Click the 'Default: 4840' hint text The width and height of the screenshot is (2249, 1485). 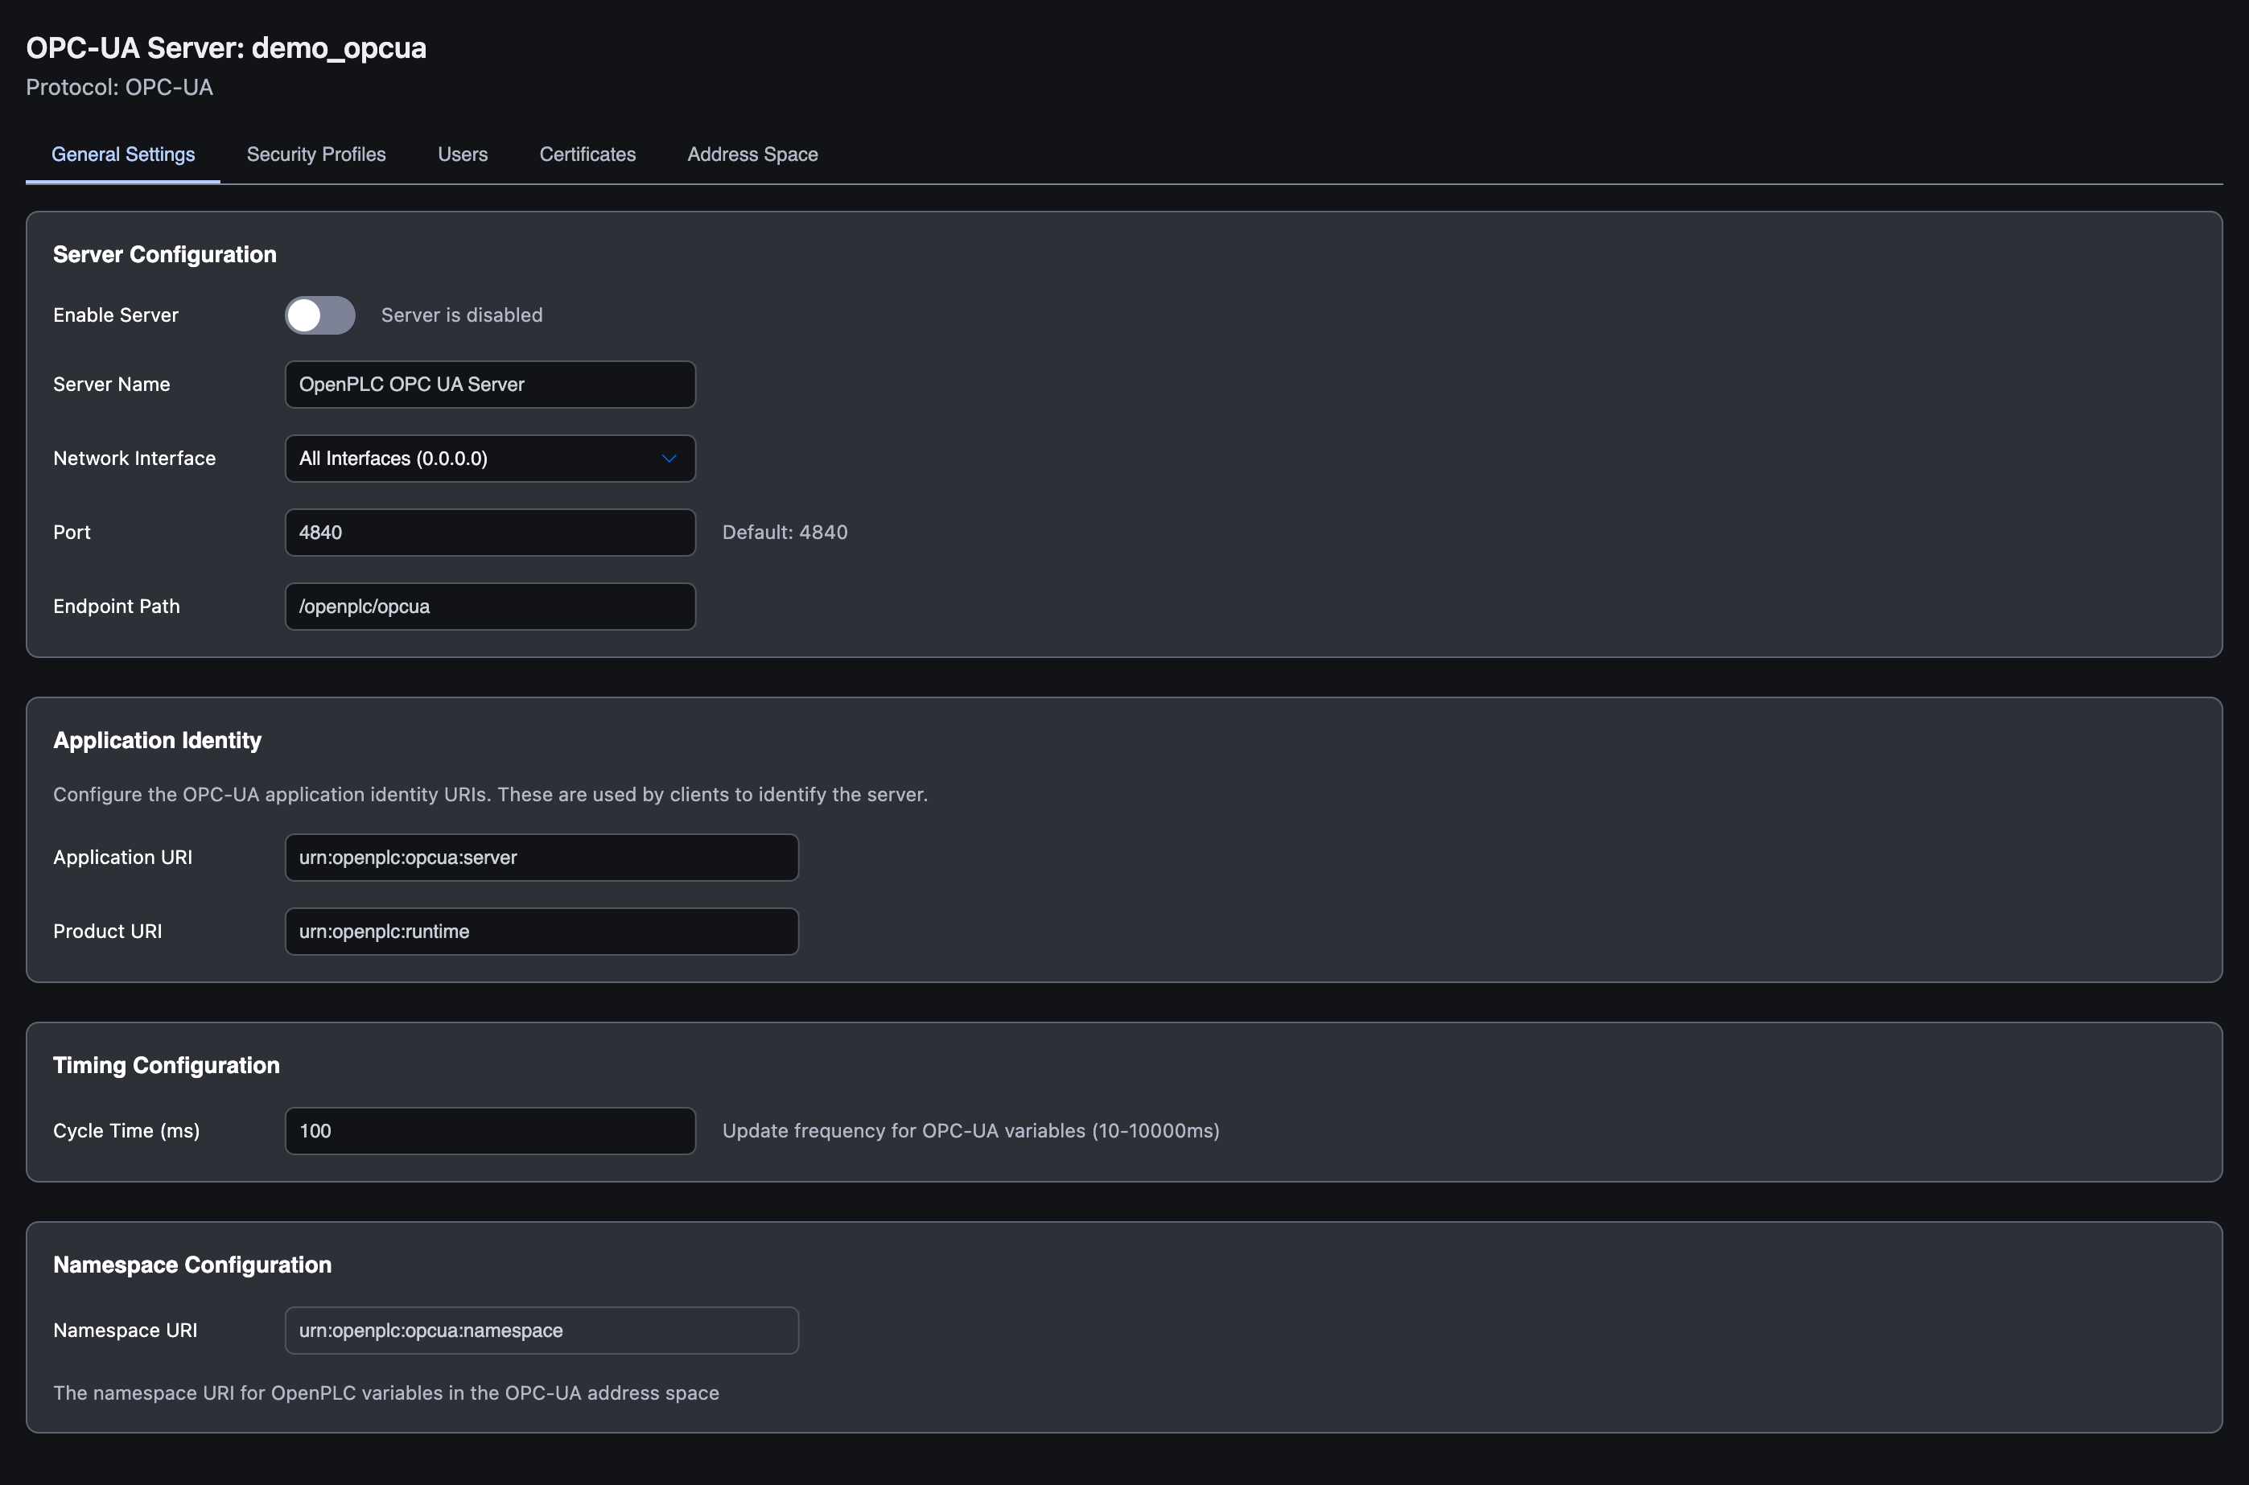785,533
